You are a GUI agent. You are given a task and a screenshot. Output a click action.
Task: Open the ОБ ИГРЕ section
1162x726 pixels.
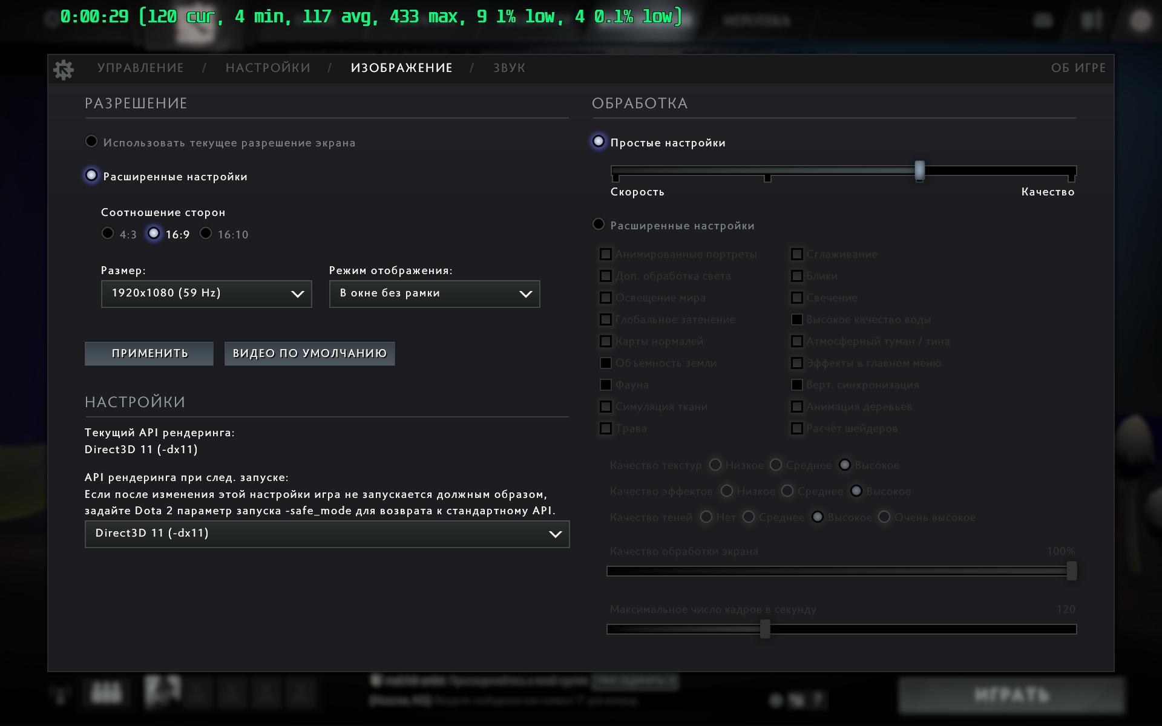pyautogui.click(x=1078, y=68)
